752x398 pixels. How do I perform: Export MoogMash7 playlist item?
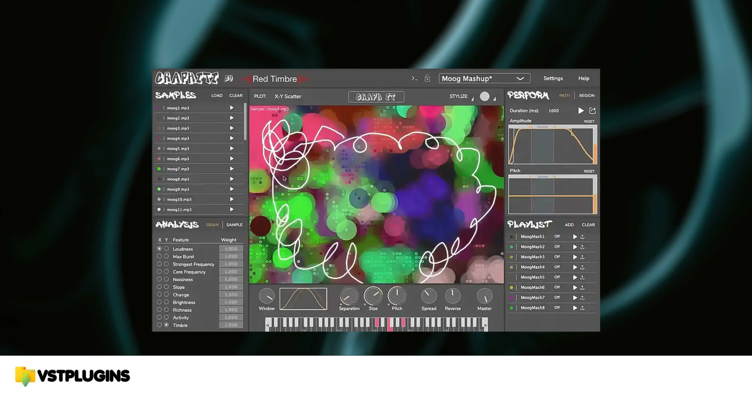pos(582,298)
